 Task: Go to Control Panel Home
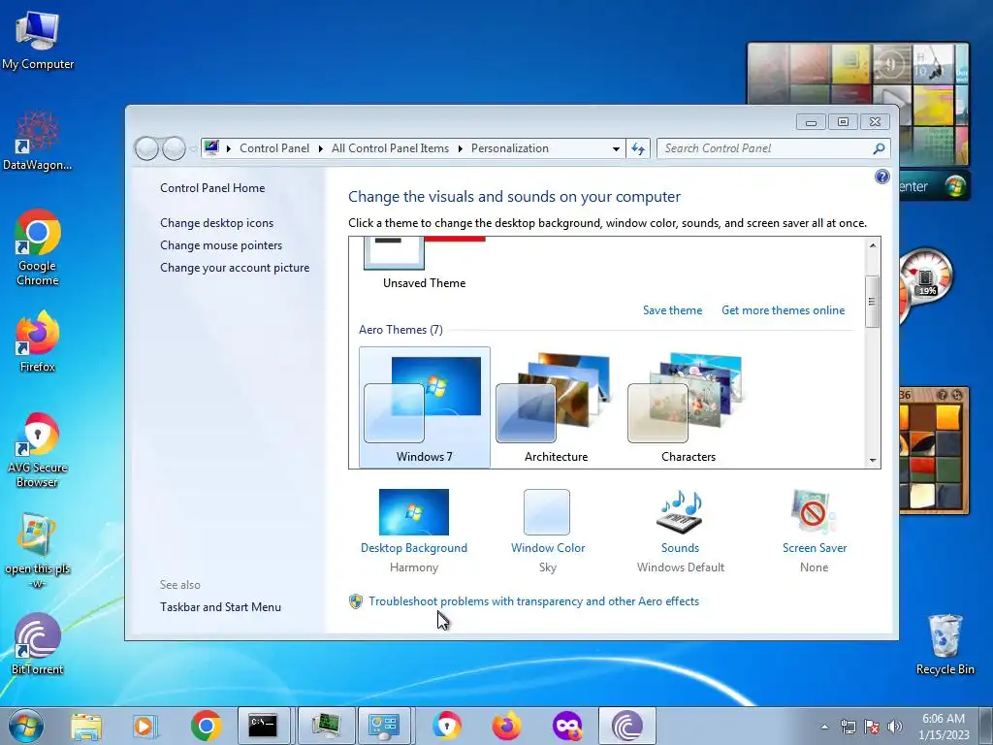tap(212, 188)
